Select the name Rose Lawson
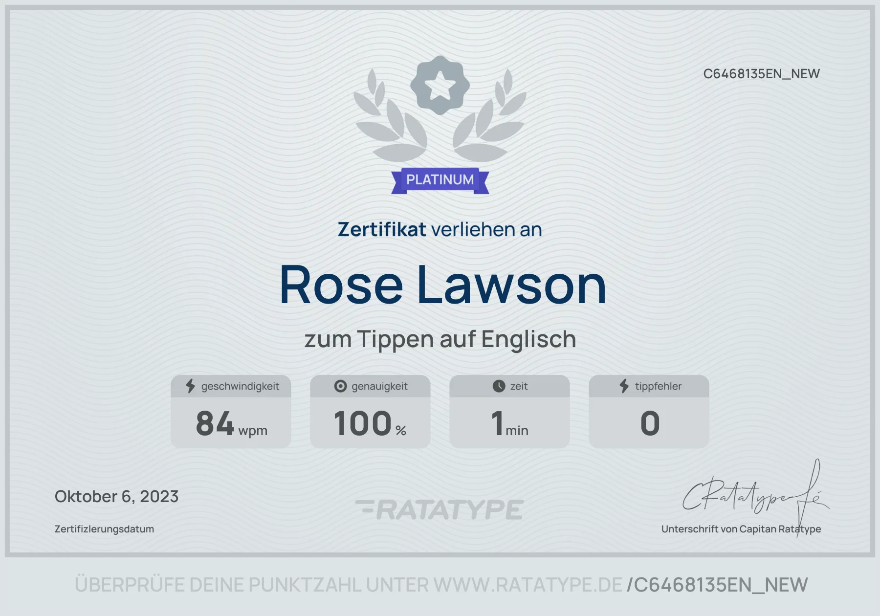The image size is (880, 616). point(443,285)
